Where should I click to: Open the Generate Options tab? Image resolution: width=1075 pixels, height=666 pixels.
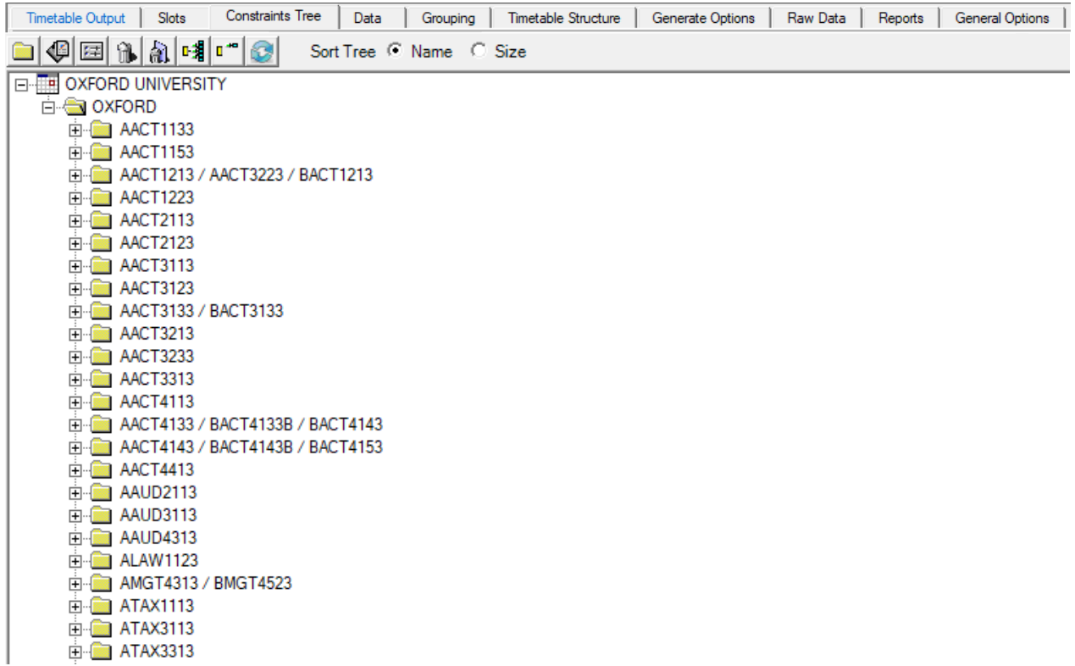(703, 18)
